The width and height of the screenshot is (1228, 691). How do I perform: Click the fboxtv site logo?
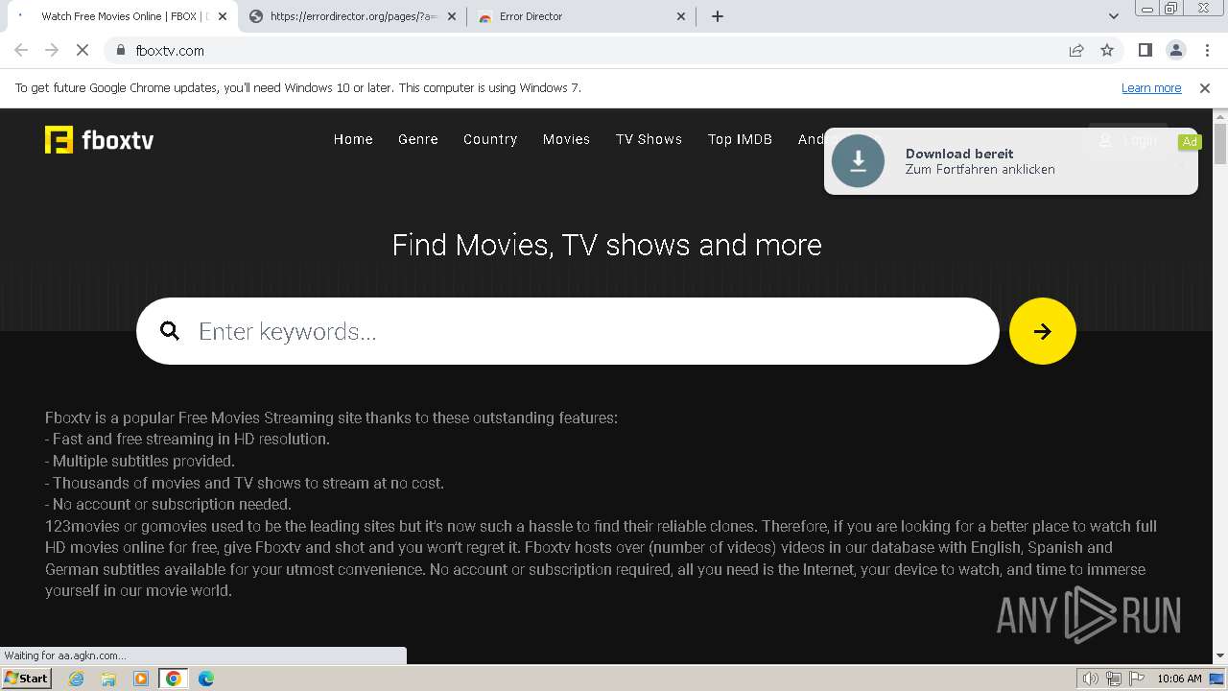(99, 140)
